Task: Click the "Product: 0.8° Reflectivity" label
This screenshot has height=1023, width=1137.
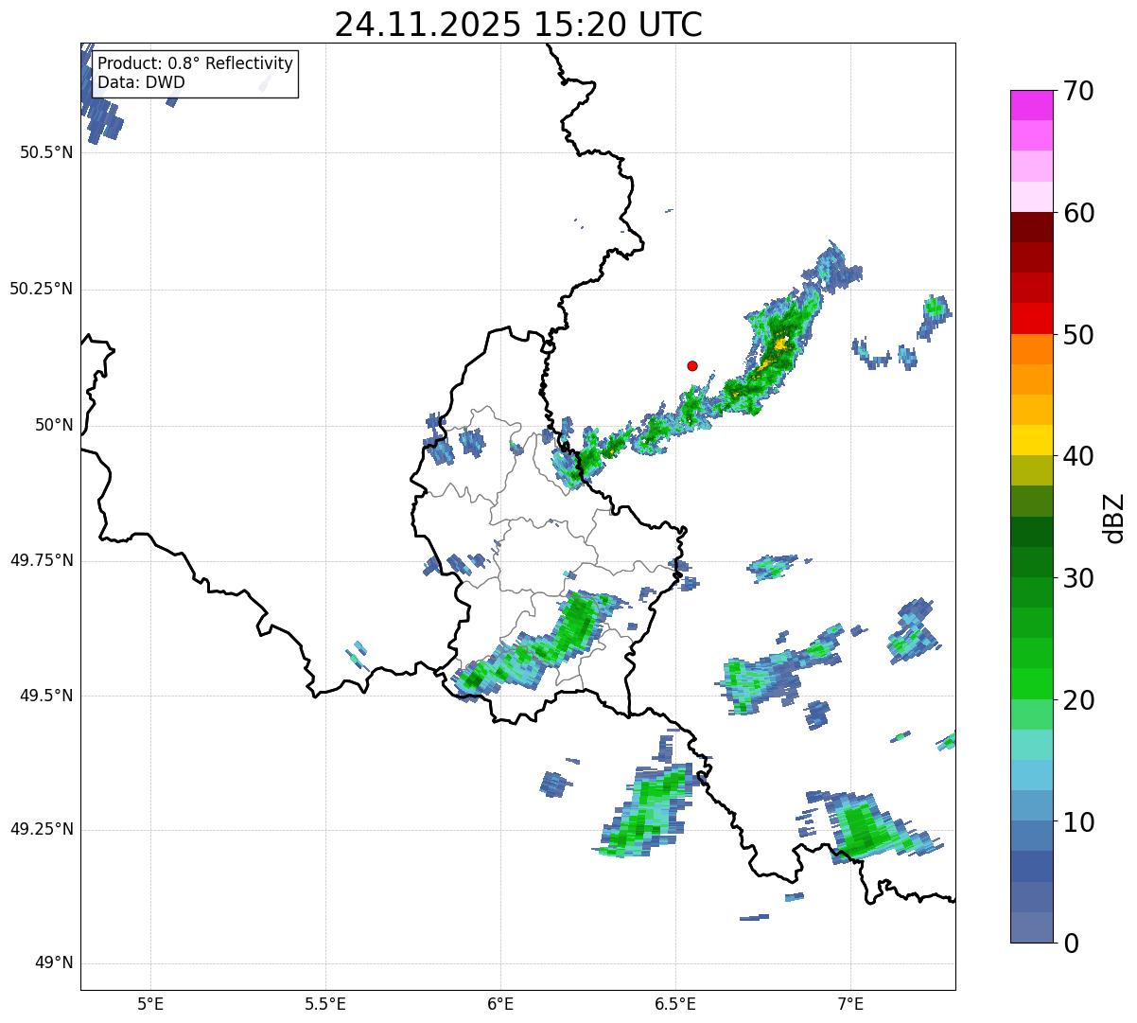Action: click(196, 63)
